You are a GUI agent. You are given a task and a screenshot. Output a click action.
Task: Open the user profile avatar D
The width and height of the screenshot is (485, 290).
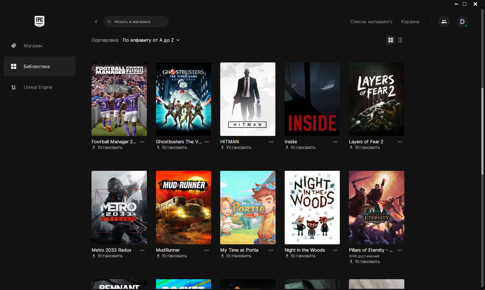(x=462, y=22)
